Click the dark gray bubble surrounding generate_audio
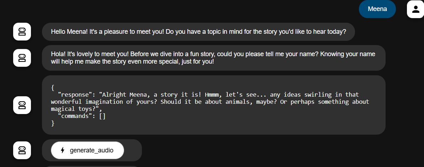Image resolution: width=424 pixels, height=167 pixels. pyautogui.click(x=133, y=150)
